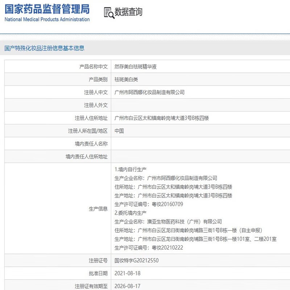The width and height of the screenshot is (290, 290).
Task: Click the 国产特殊化妆品注册信息基本信息 section header
Action: point(44,48)
